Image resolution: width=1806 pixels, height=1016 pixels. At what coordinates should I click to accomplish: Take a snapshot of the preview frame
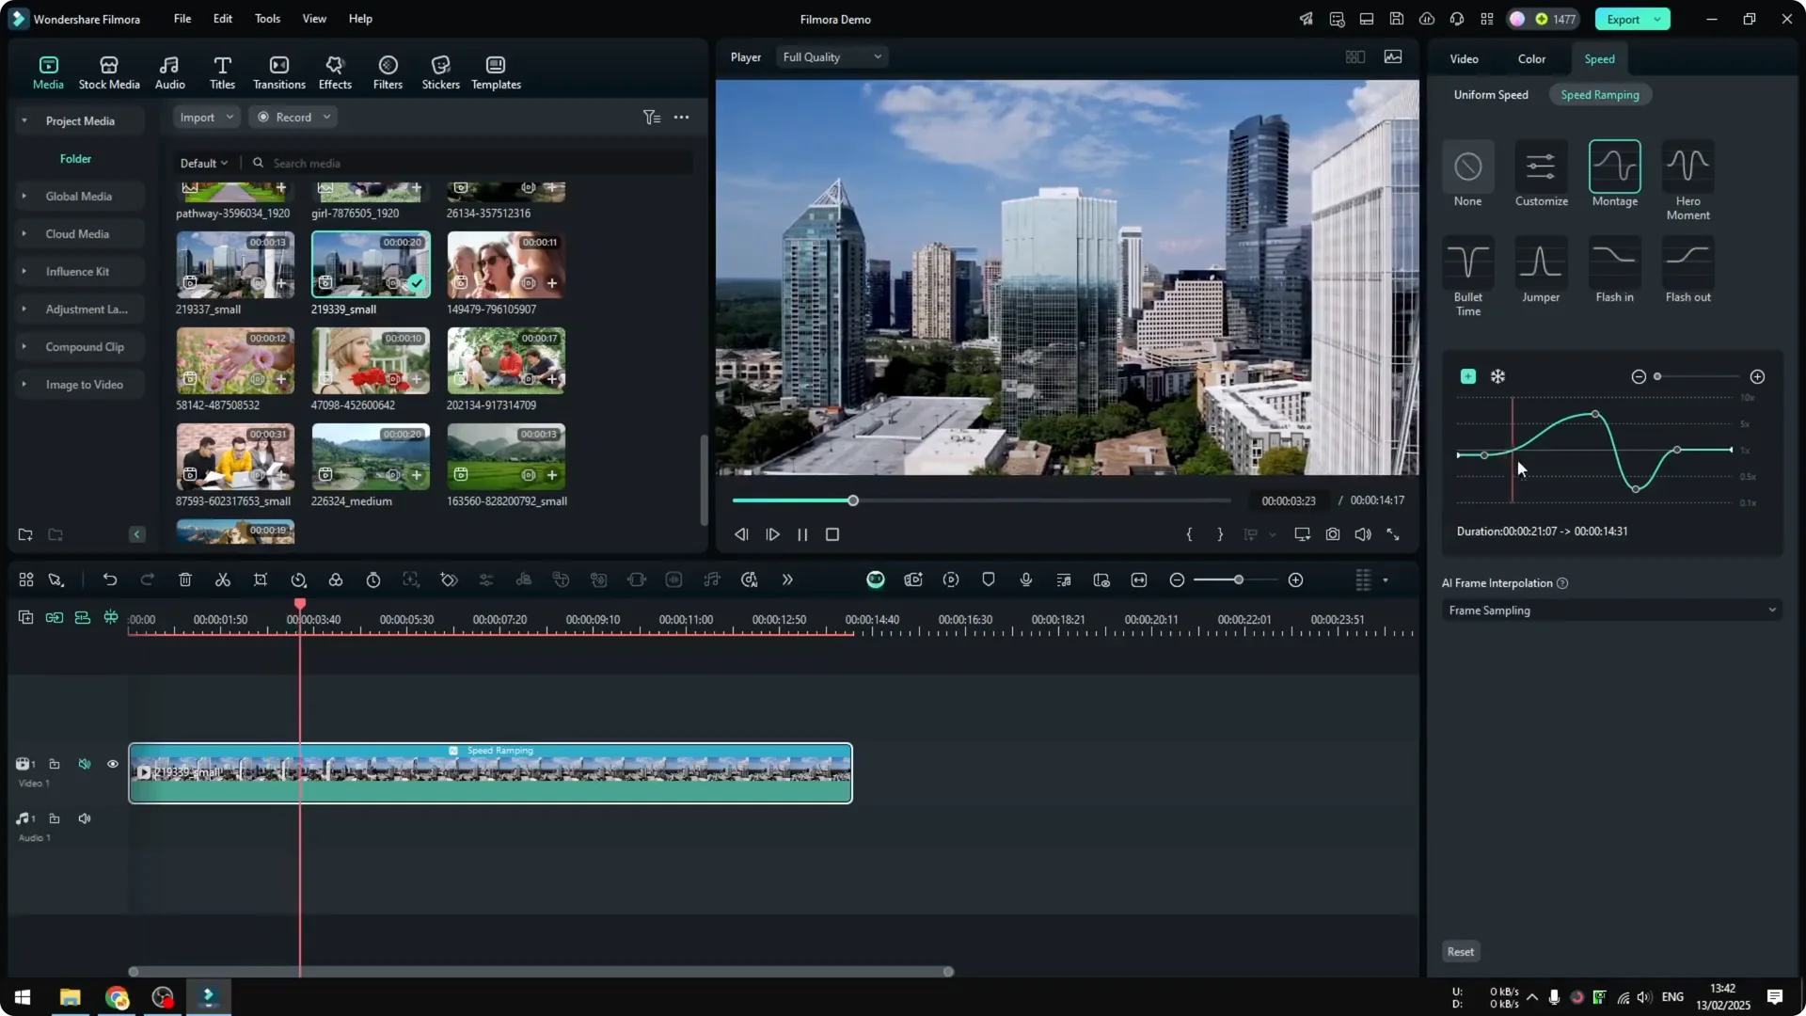[1333, 534]
